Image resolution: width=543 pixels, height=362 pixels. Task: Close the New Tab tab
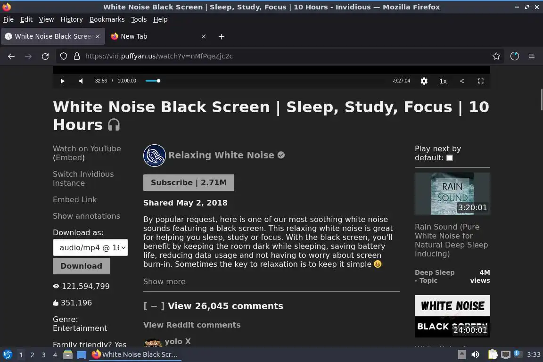click(x=204, y=36)
